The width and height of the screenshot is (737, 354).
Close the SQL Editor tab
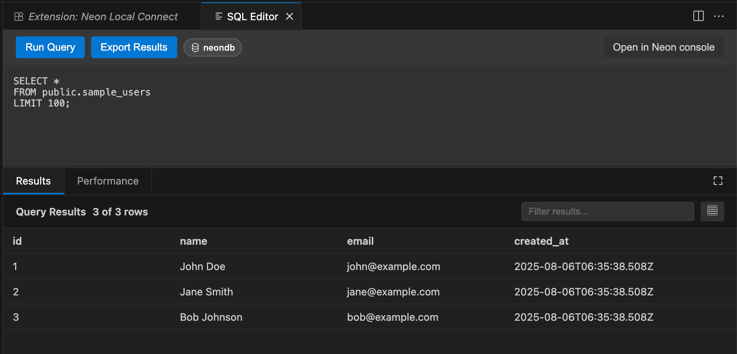tap(290, 16)
